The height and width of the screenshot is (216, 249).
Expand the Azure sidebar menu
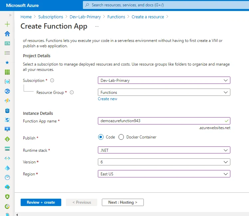10,15
